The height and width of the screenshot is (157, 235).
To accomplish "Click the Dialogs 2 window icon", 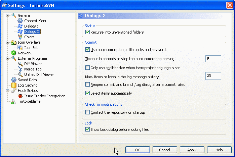I will (x=20, y=32).
